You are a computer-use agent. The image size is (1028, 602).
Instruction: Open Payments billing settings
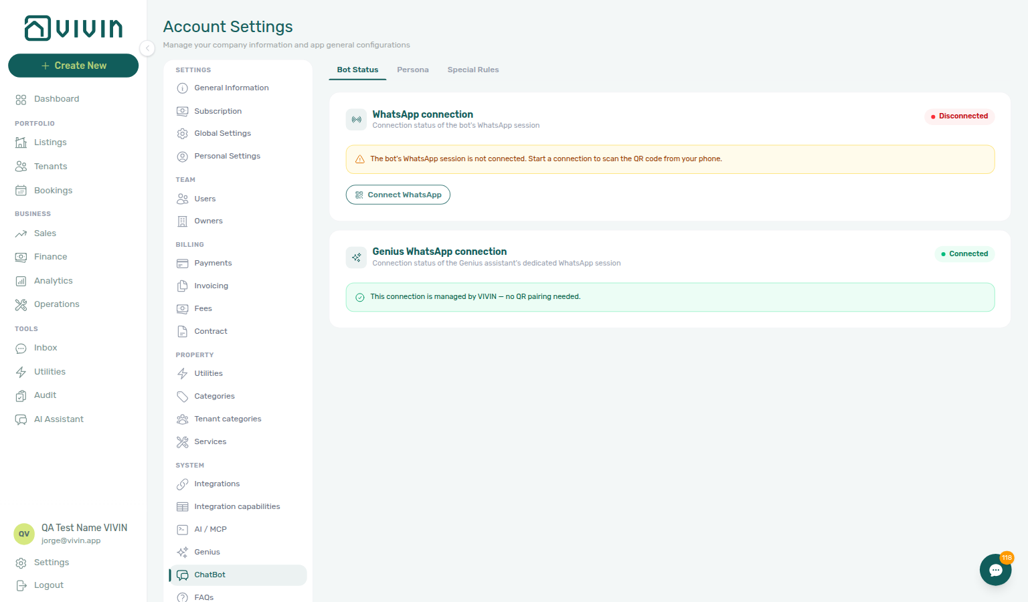tap(238, 263)
